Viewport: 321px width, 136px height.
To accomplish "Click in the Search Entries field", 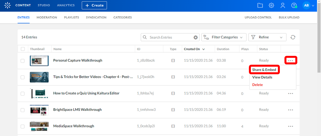I will (170, 37).
